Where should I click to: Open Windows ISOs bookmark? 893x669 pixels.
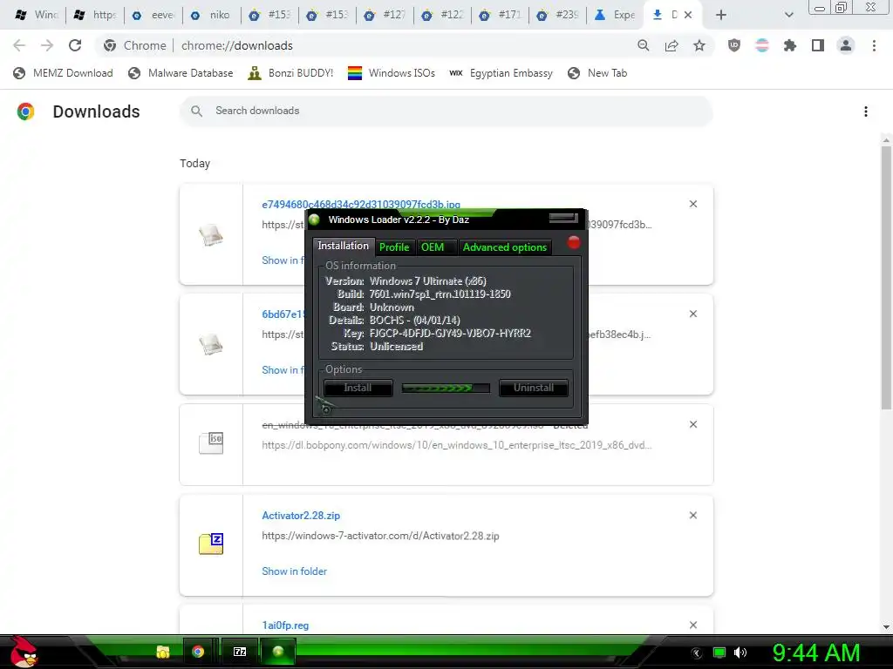click(x=392, y=73)
